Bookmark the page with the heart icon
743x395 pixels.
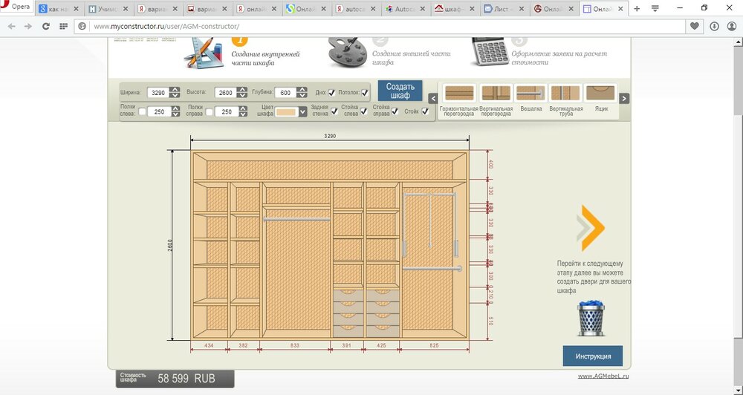[x=694, y=25]
